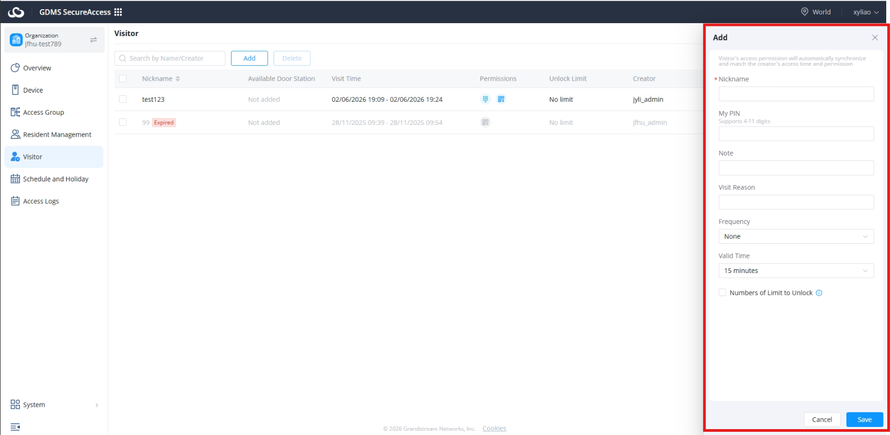Click jfhu_admin creator cell
890x435 pixels.
coord(650,122)
